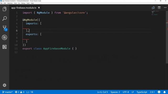Click the from keyword on line 1
This screenshot has height=94, width=168.
(x=58, y=13)
